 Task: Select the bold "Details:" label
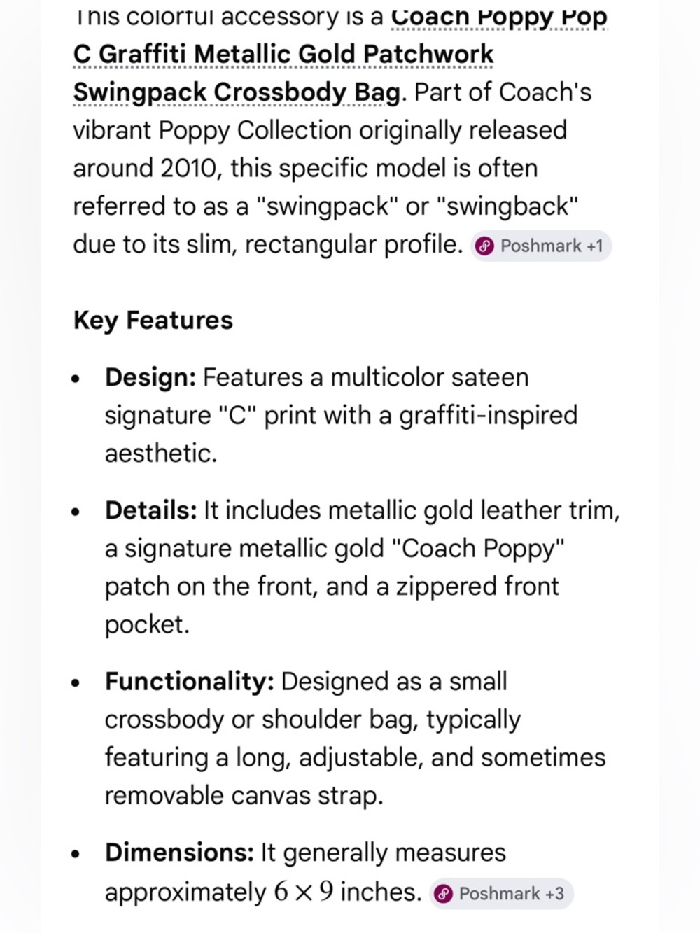pyautogui.click(x=151, y=510)
